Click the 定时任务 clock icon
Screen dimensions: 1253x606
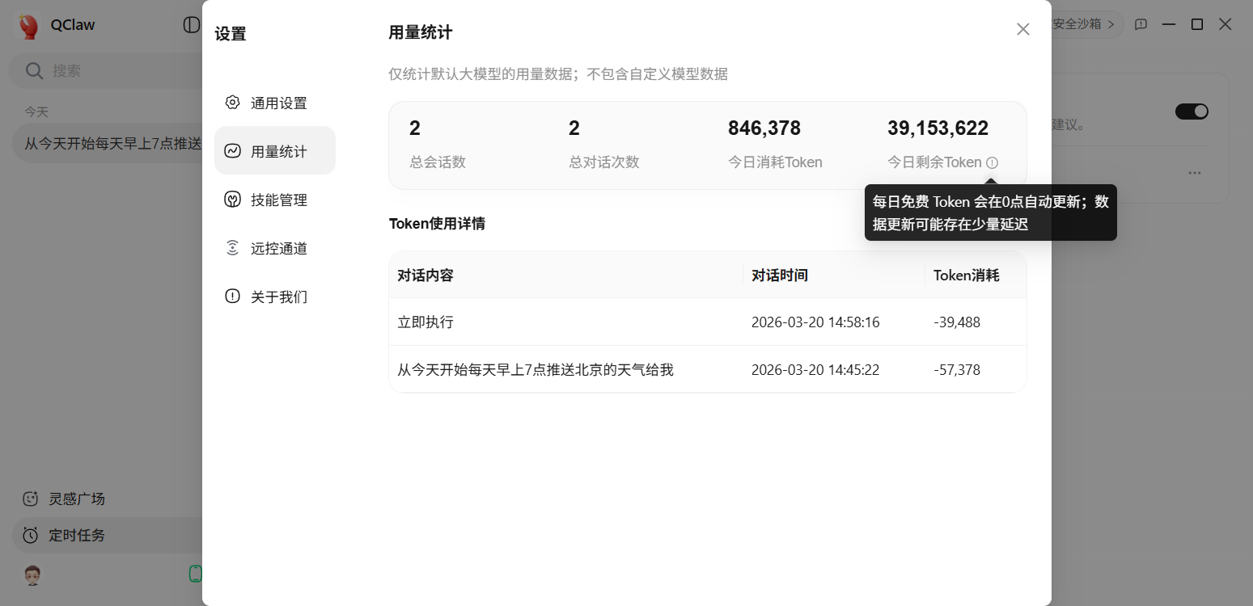[31, 535]
